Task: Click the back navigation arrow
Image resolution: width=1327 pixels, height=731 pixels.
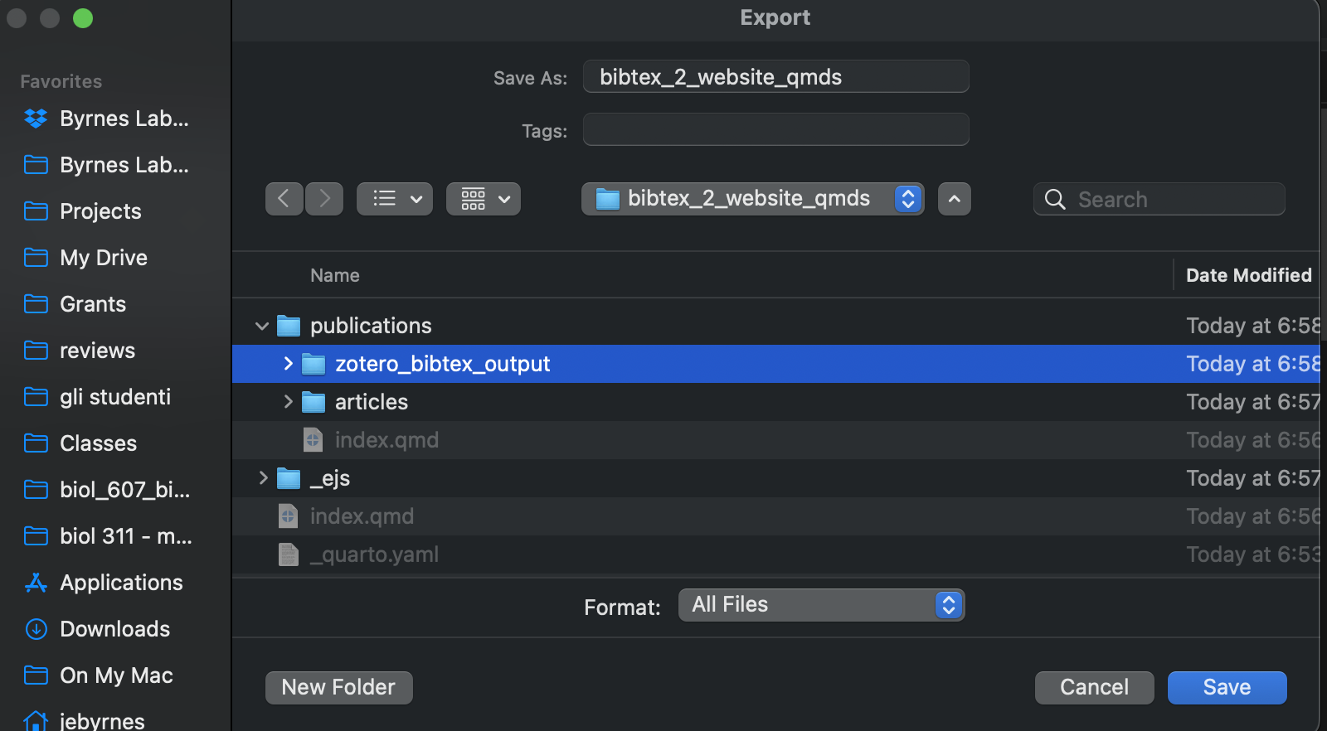Action: click(284, 199)
